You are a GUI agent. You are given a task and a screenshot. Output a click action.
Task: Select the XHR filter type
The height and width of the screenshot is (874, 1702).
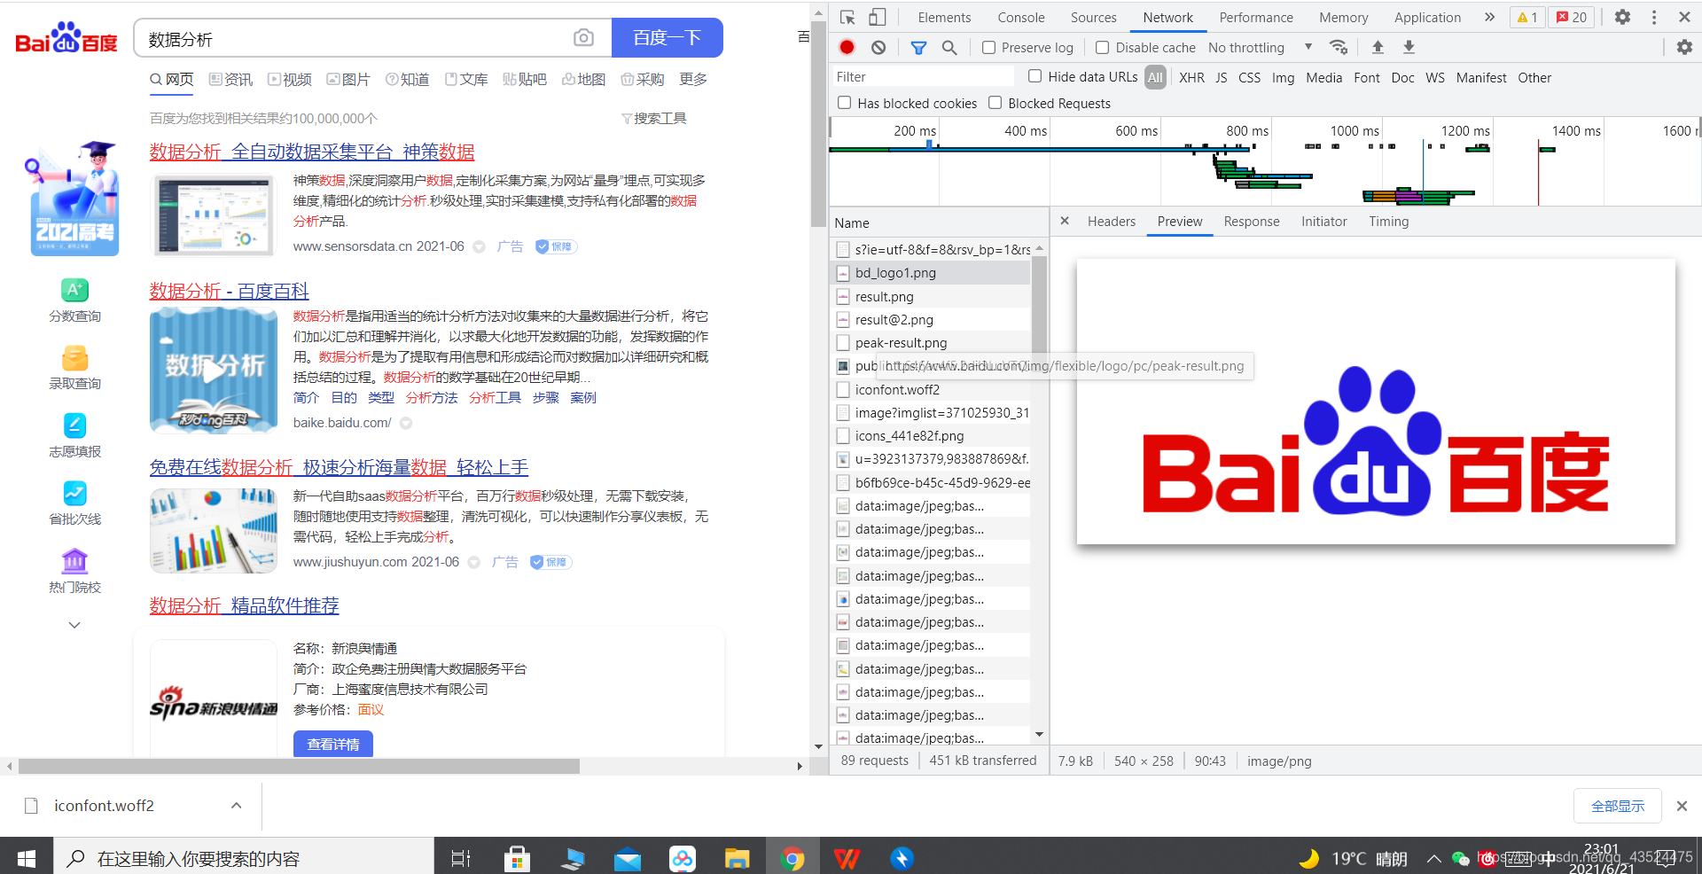[x=1191, y=77]
